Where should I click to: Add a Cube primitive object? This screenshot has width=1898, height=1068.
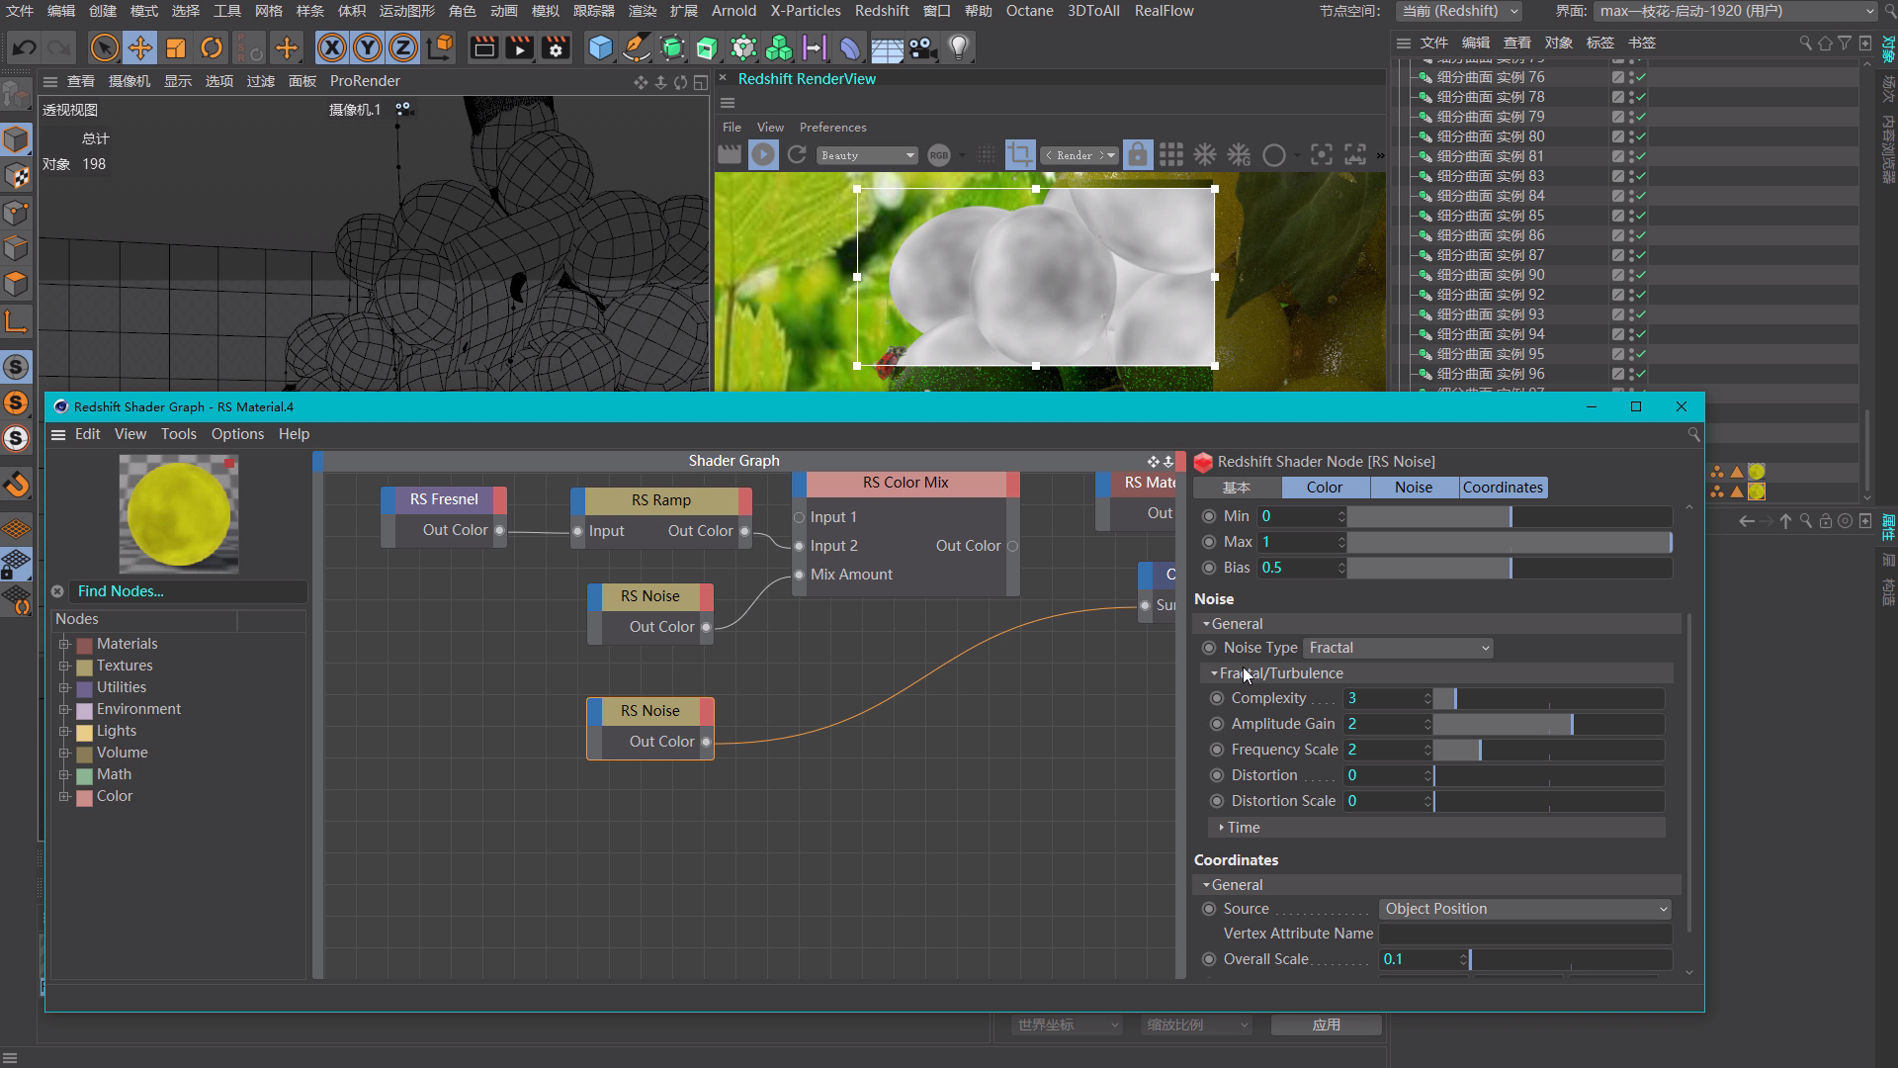599,47
